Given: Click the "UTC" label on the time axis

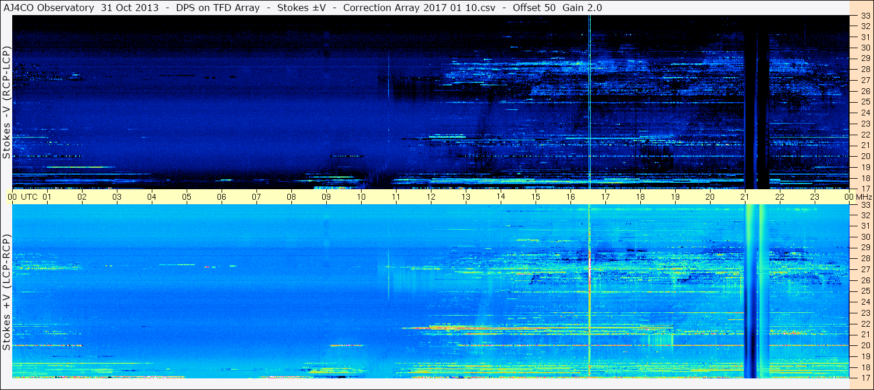Looking at the screenshot, I should point(29,197).
